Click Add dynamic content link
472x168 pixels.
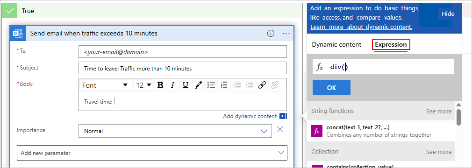[250, 116]
